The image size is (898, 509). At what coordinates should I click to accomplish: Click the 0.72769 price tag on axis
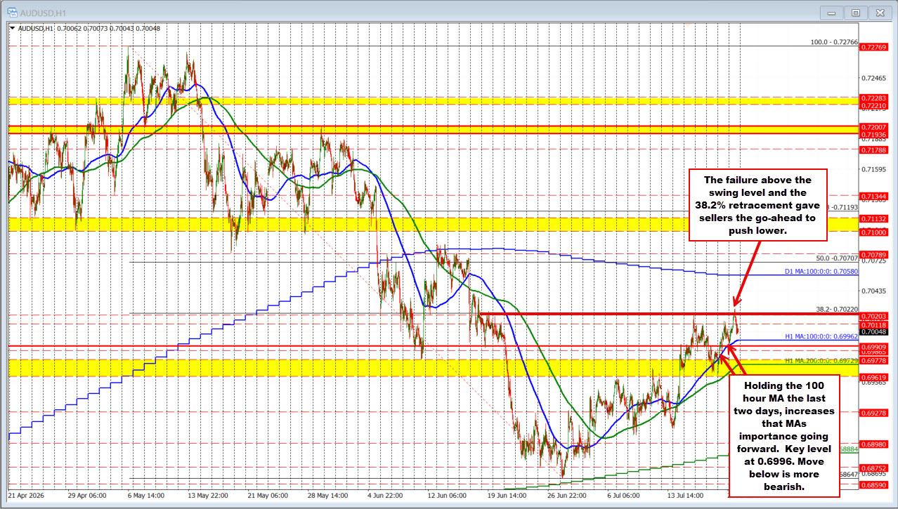[x=875, y=46]
